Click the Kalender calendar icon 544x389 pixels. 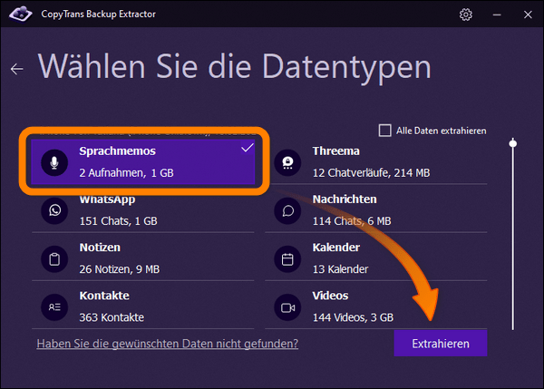click(287, 258)
